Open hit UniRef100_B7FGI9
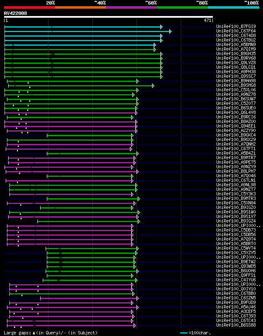The image size is (263, 336). pyautogui.click(x=236, y=27)
